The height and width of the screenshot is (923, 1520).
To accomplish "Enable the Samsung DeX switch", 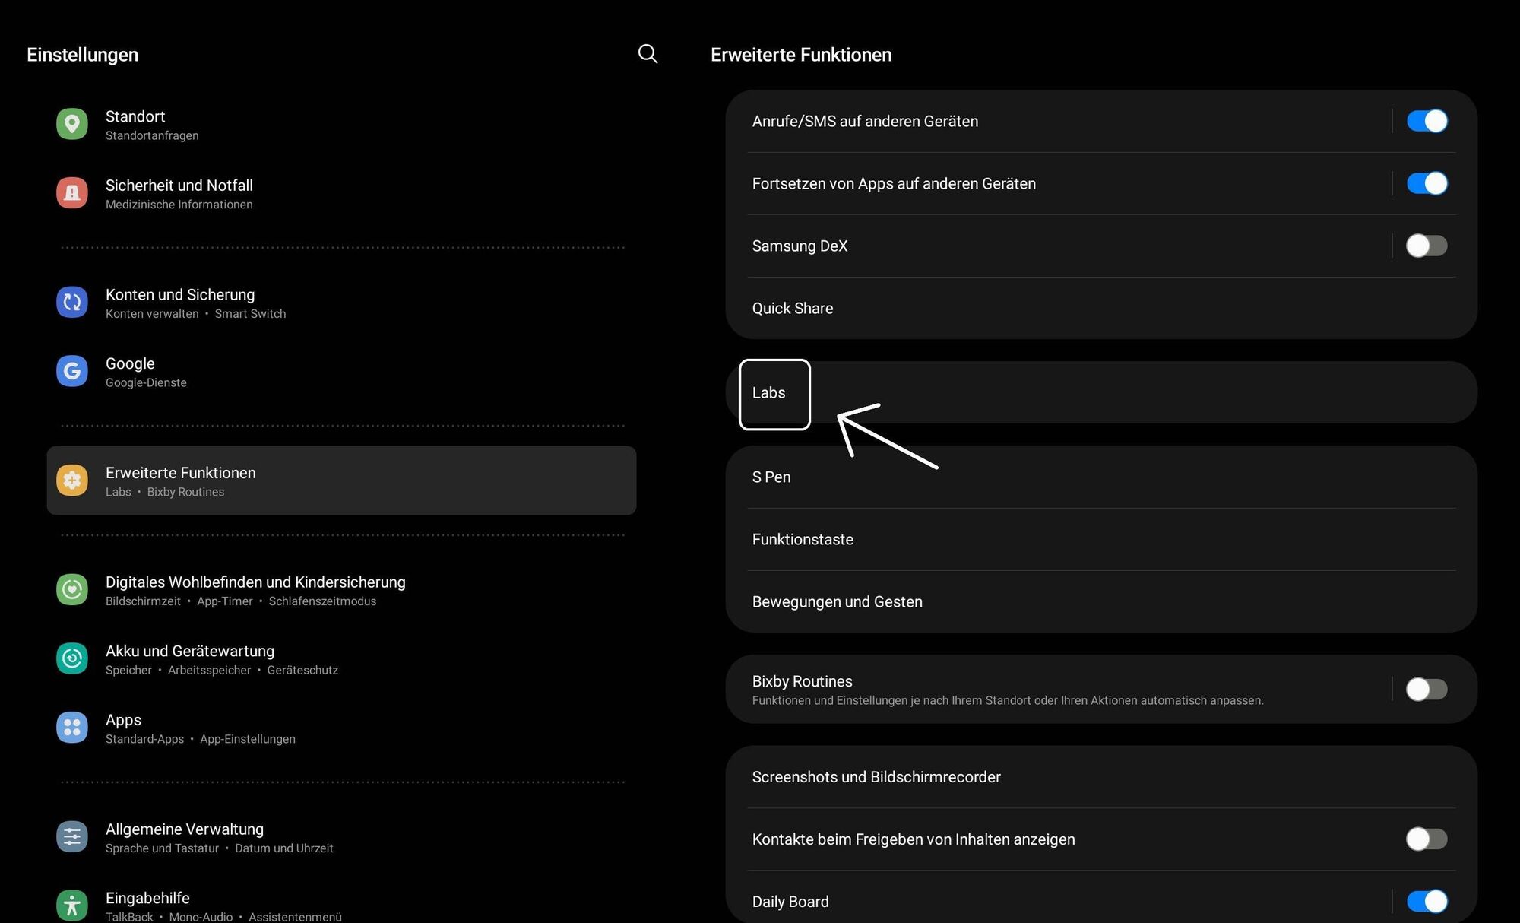I will click(x=1427, y=246).
